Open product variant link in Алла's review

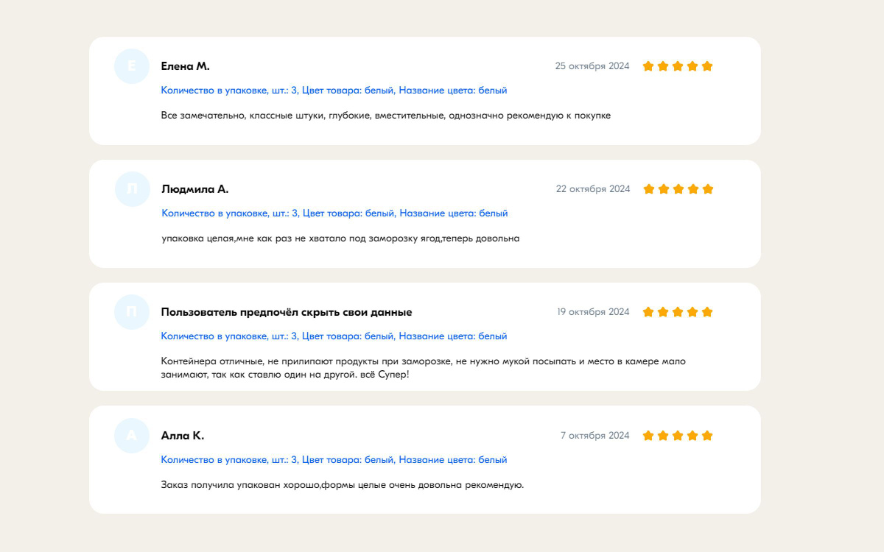pyautogui.click(x=334, y=460)
